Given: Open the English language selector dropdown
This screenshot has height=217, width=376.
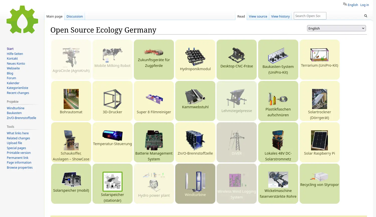Looking at the screenshot, I should click(x=336, y=28).
